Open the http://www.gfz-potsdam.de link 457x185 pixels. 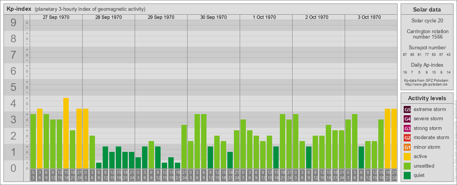click(427, 84)
